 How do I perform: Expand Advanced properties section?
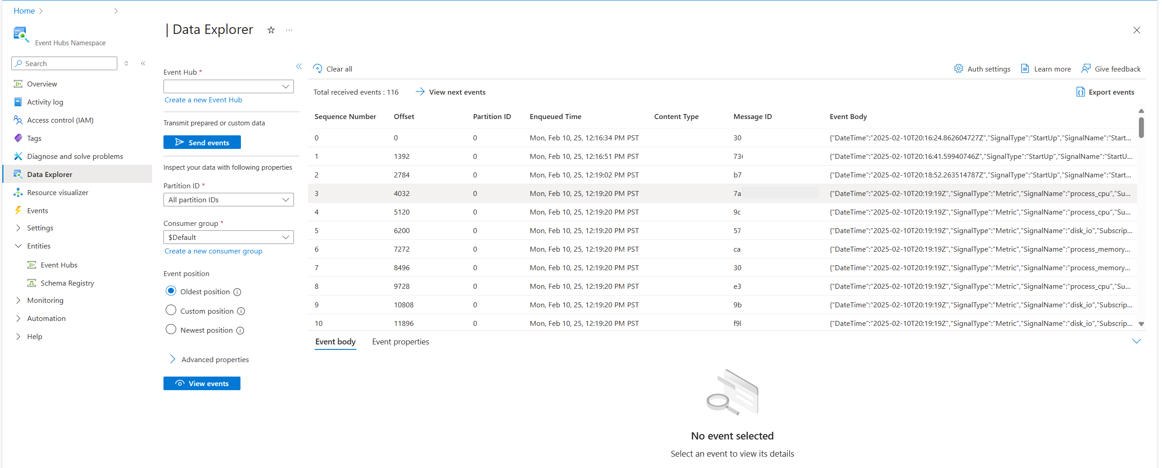pos(173,359)
